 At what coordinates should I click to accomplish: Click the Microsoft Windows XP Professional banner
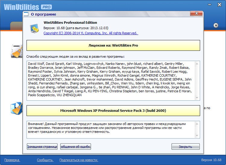113,111
